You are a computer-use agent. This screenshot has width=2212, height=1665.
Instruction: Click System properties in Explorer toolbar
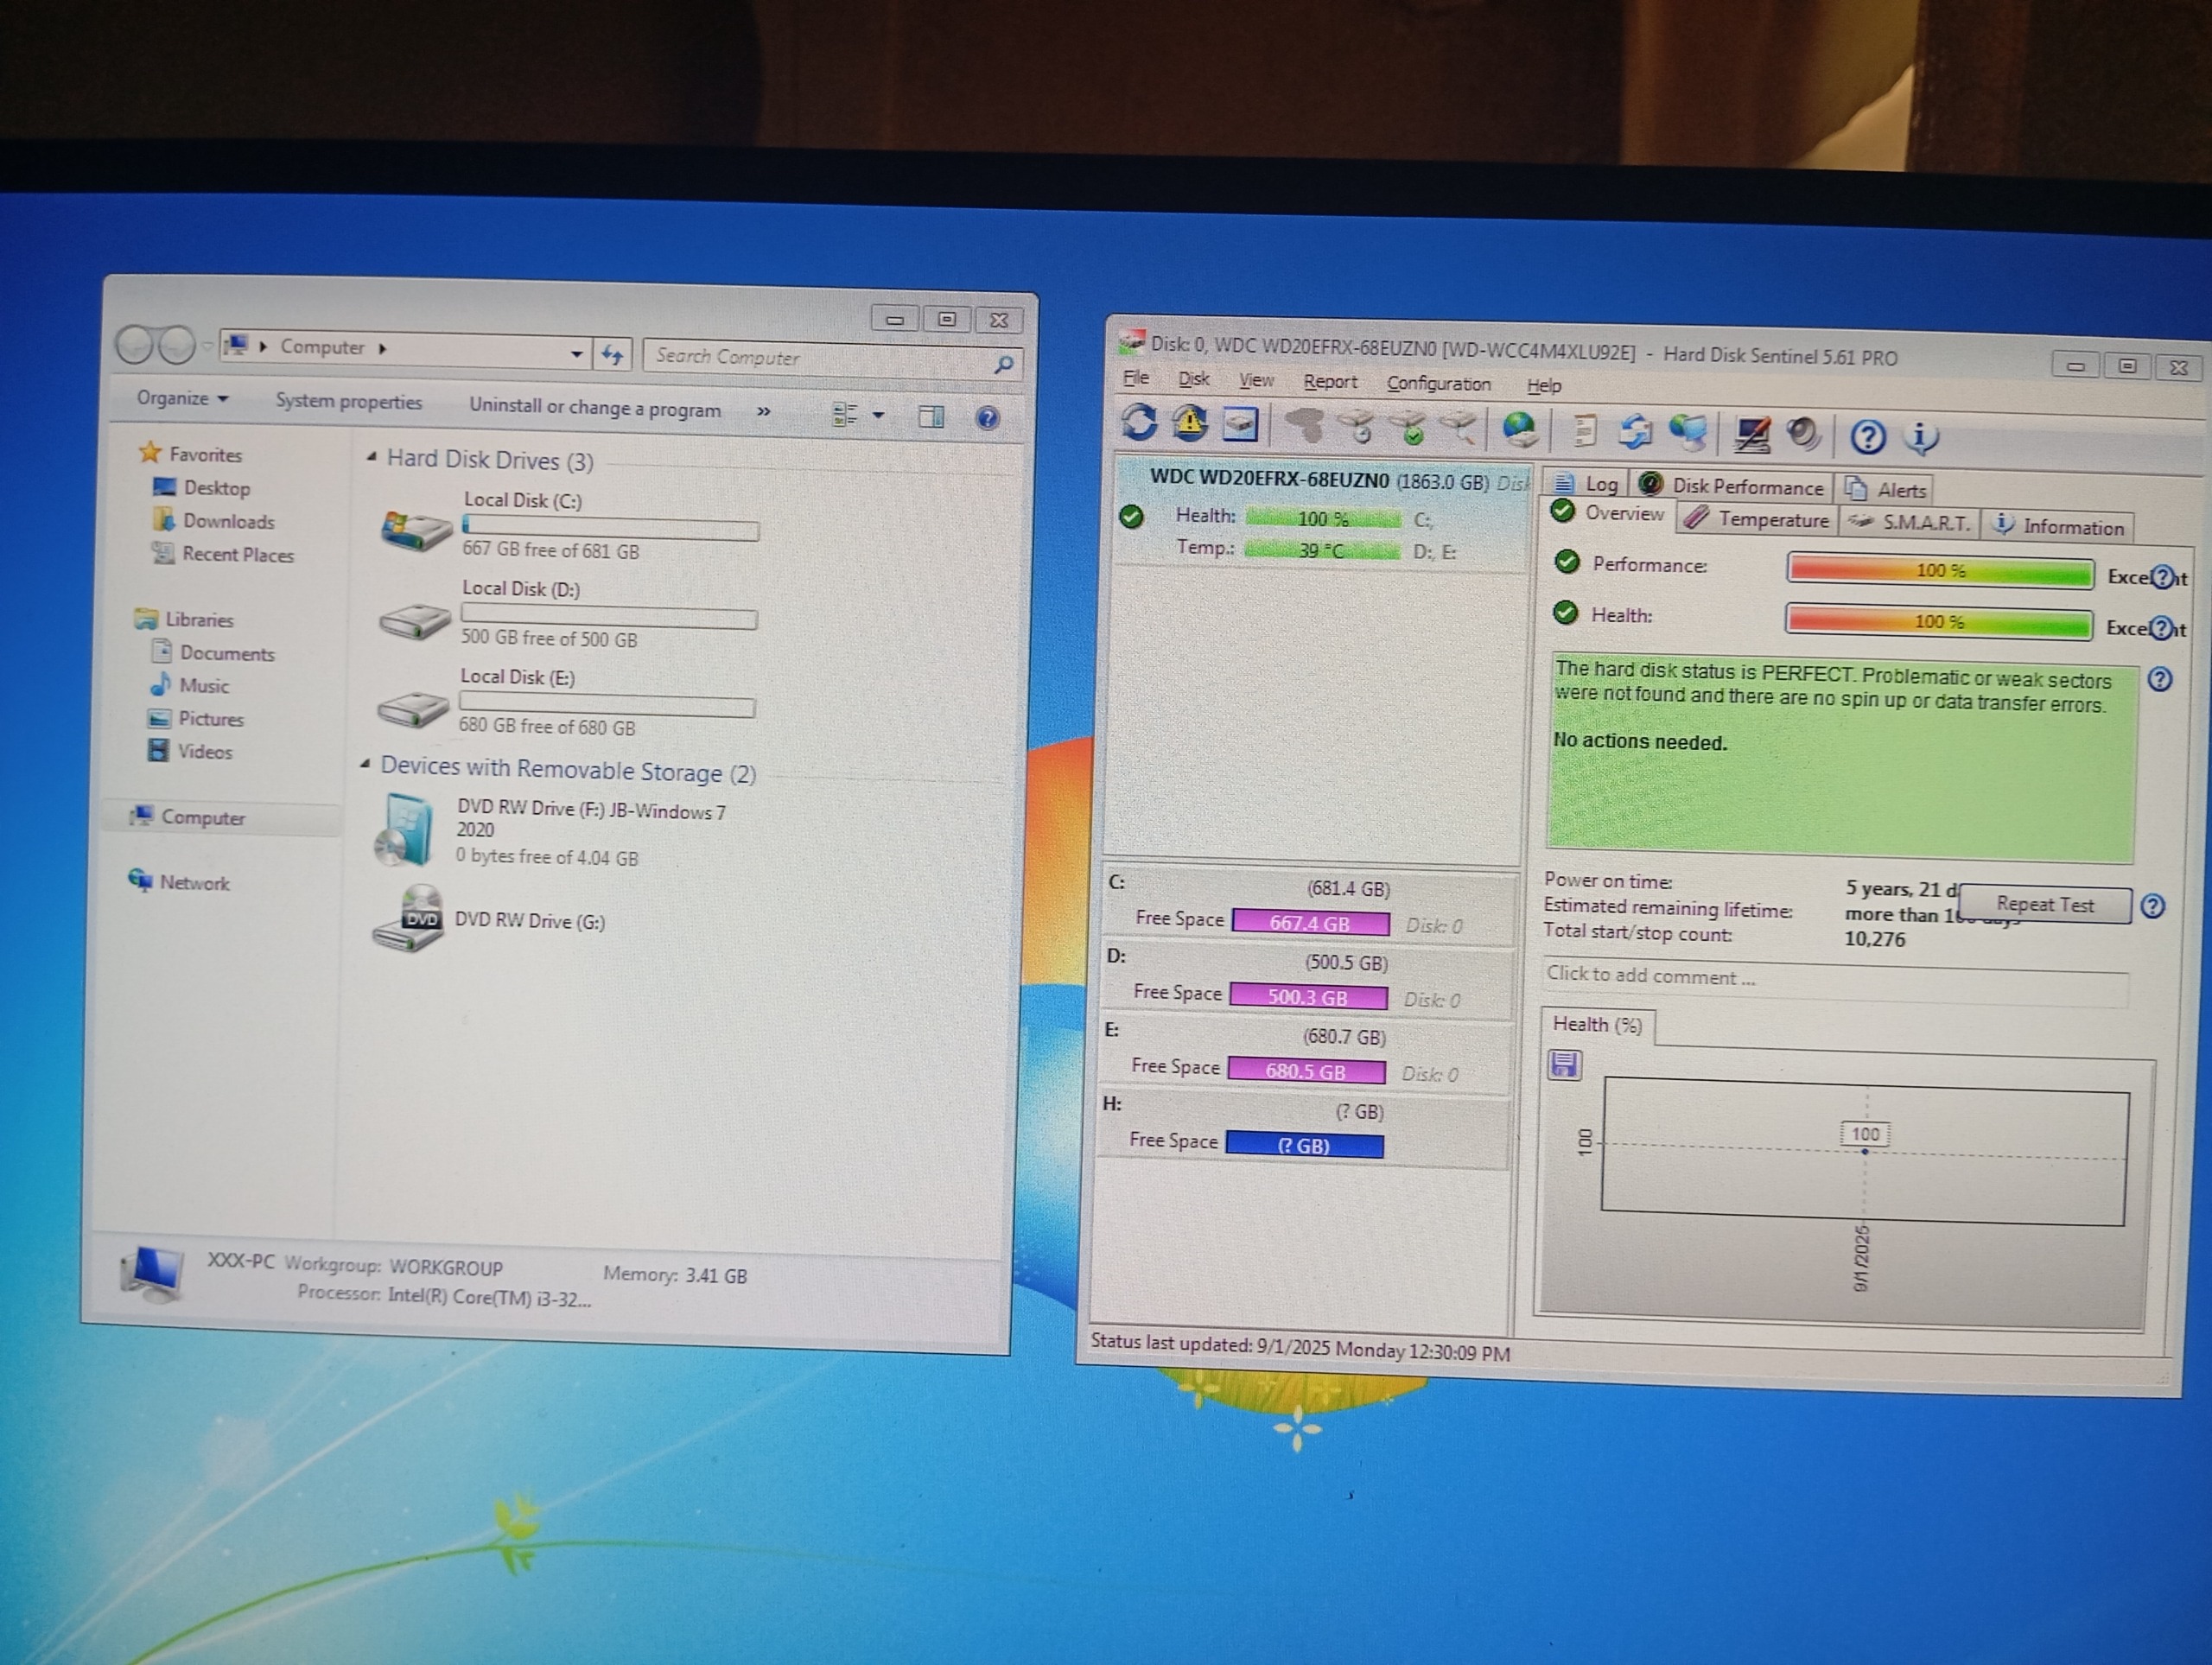348,402
